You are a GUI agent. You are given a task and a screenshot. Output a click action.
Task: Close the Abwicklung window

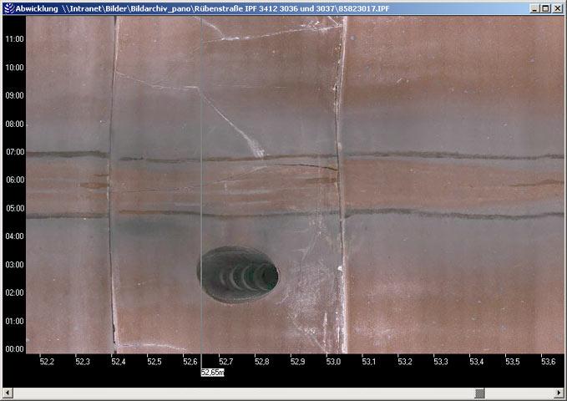pyautogui.click(x=558, y=8)
